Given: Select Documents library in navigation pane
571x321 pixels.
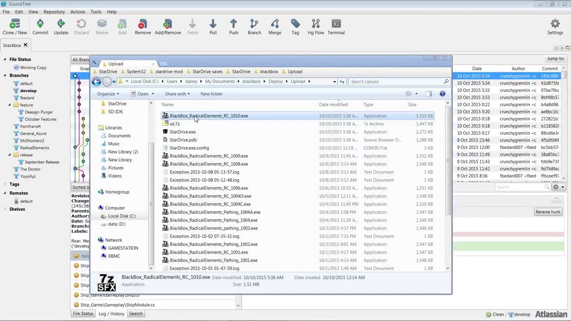Looking at the screenshot, I should tap(119, 136).
